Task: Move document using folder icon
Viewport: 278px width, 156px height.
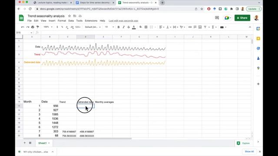Action: (75, 16)
